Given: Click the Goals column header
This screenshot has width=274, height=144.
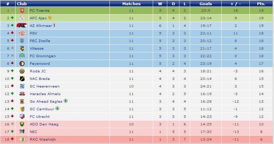Looking at the screenshot, I should (x=206, y=4).
